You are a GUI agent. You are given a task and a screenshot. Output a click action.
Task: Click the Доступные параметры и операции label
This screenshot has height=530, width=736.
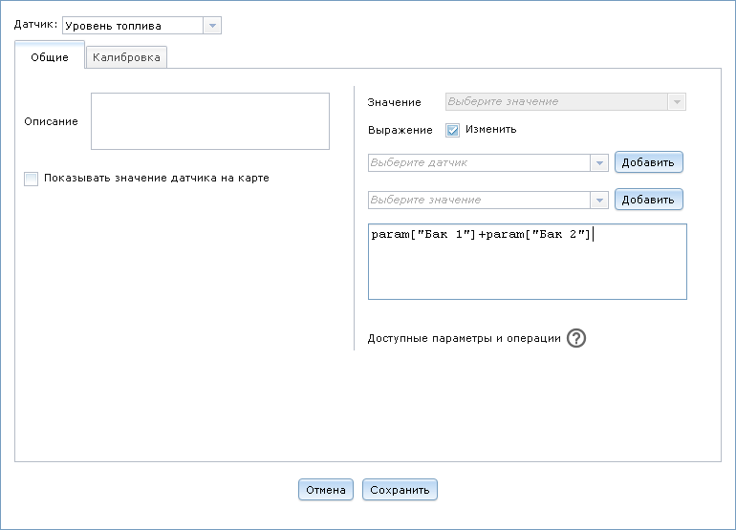pos(464,339)
